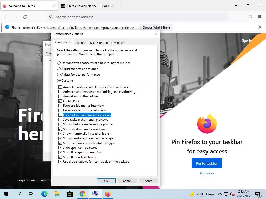266x199 pixels.
Task: Click Apply in Performance Options
Action: point(148,181)
